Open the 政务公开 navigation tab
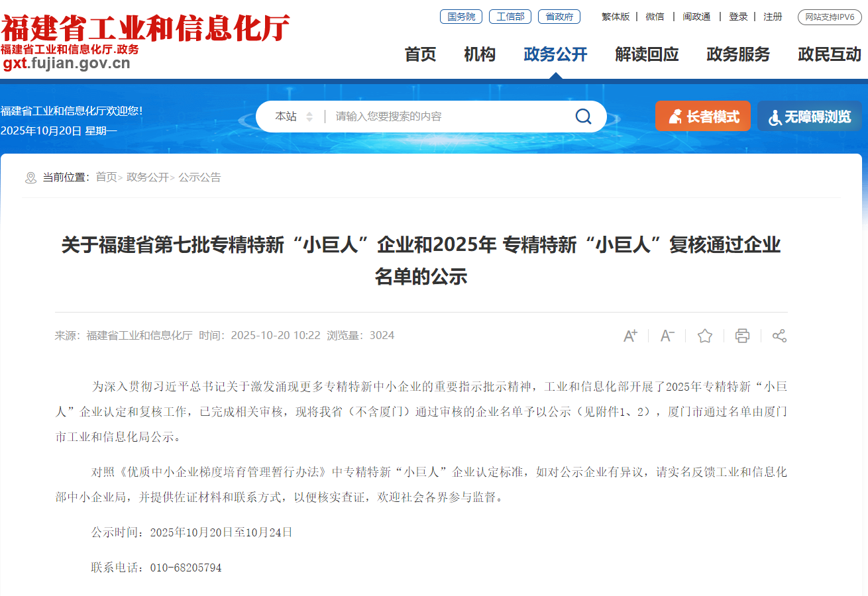 click(555, 54)
